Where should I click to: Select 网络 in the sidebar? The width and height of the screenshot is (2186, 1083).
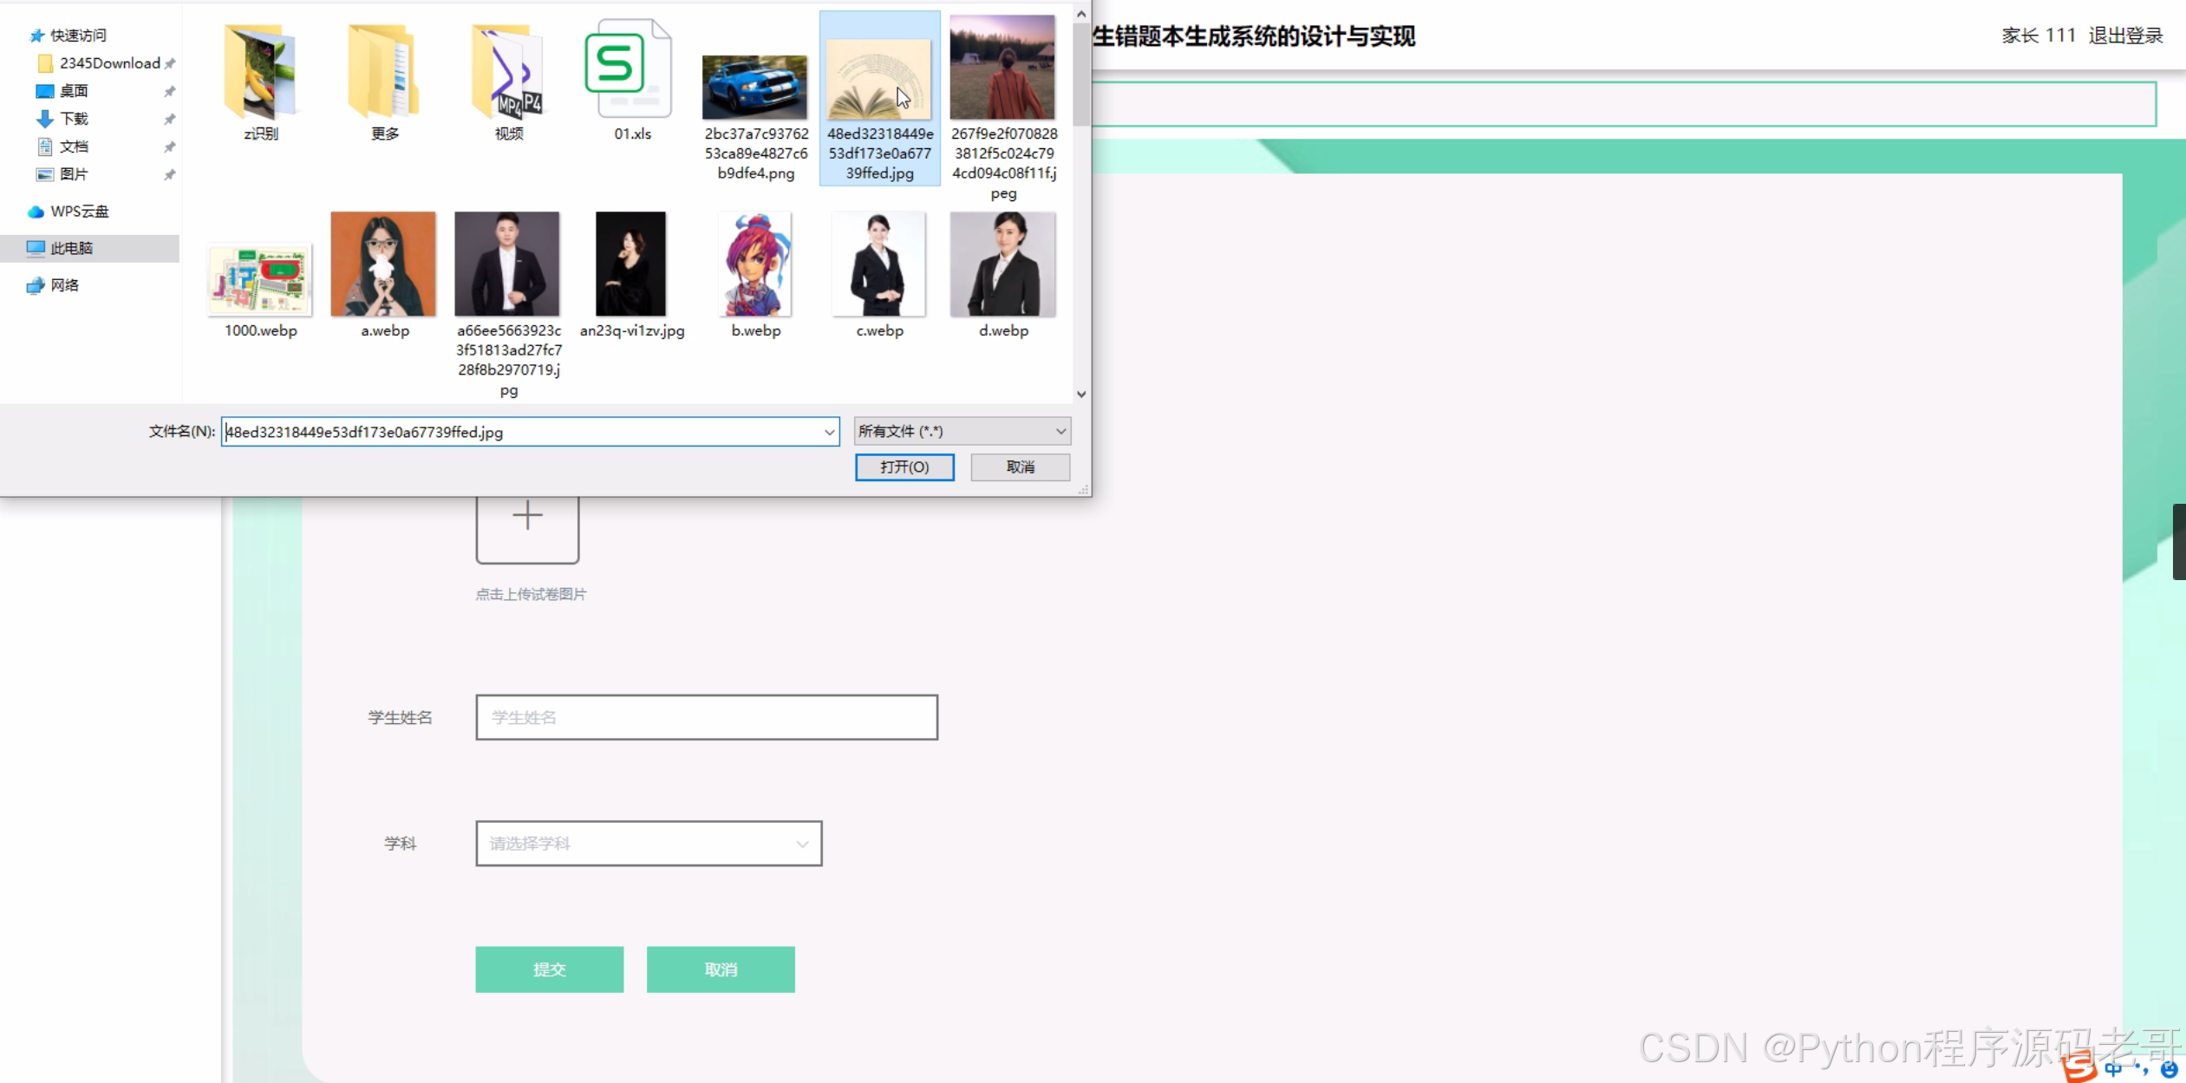(64, 285)
